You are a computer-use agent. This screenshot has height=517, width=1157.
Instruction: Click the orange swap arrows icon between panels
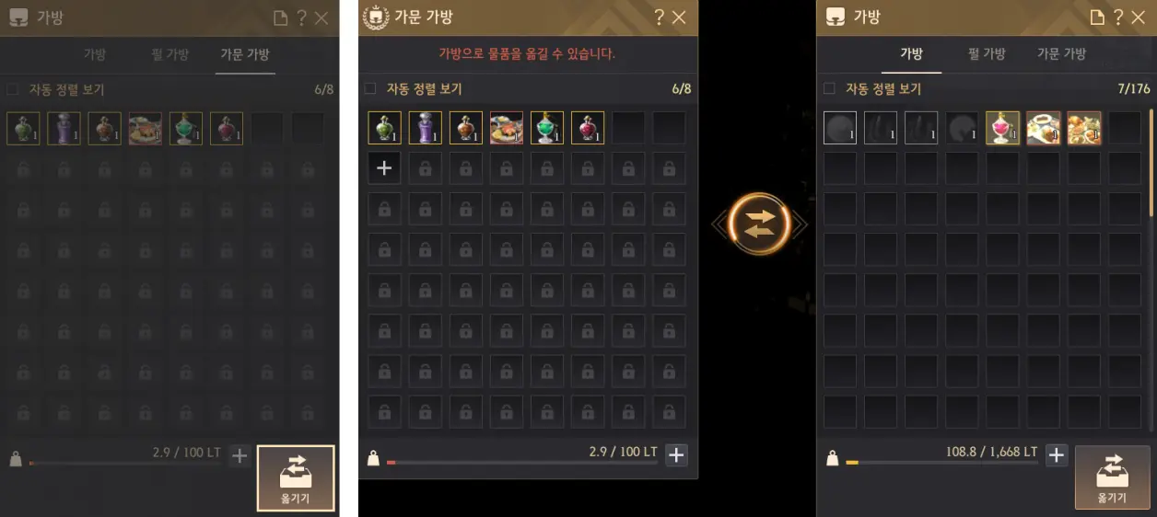click(759, 224)
